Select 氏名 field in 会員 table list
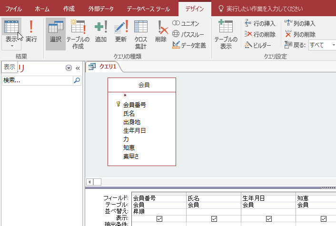 click(129, 113)
